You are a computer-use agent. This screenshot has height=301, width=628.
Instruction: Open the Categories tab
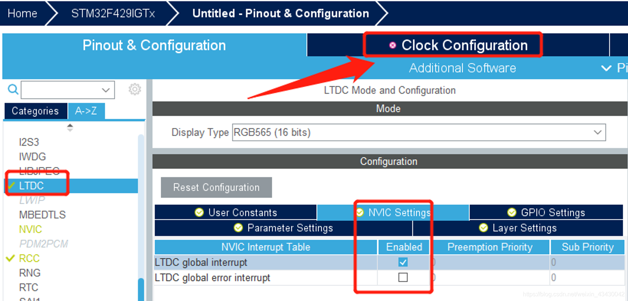pyautogui.click(x=36, y=111)
